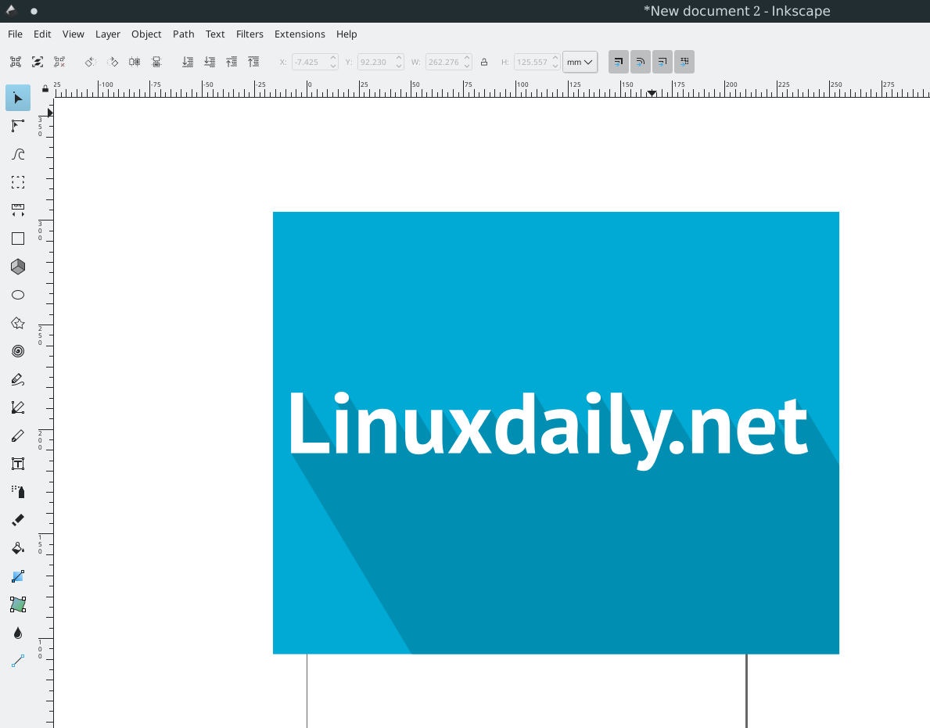Viewport: 930px width, 728px height.
Task: Open the Extensions menu
Action: pyautogui.click(x=300, y=34)
